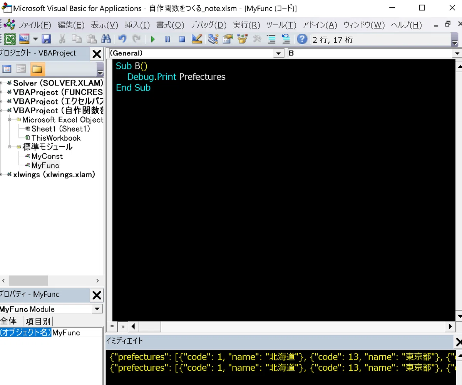
Task: Select ThisWorkbook in project tree
Action: point(56,138)
